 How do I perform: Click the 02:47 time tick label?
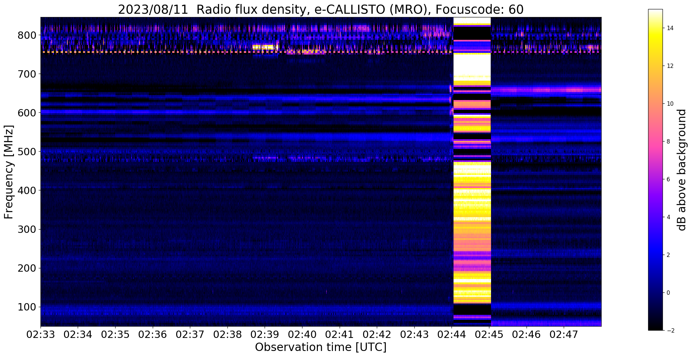click(564, 335)
